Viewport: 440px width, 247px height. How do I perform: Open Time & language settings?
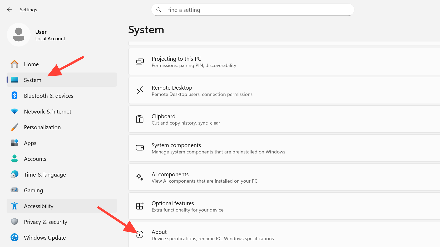(x=45, y=175)
